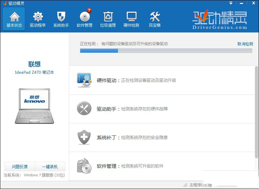The width and height of the screenshot is (259, 189).
Task: Click the signal bars status icon
Action: [x=185, y=185]
